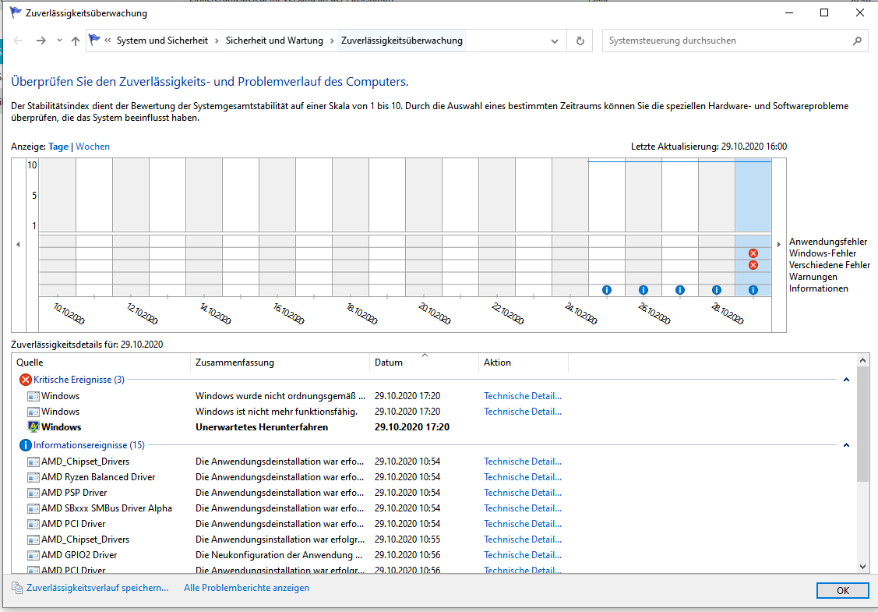
Task: Click bluescreen icon of bold Windows row
Action: (x=33, y=427)
